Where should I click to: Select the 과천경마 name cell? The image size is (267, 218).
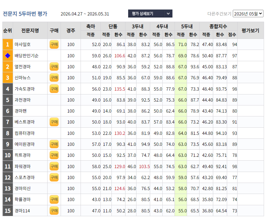point(30,100)
